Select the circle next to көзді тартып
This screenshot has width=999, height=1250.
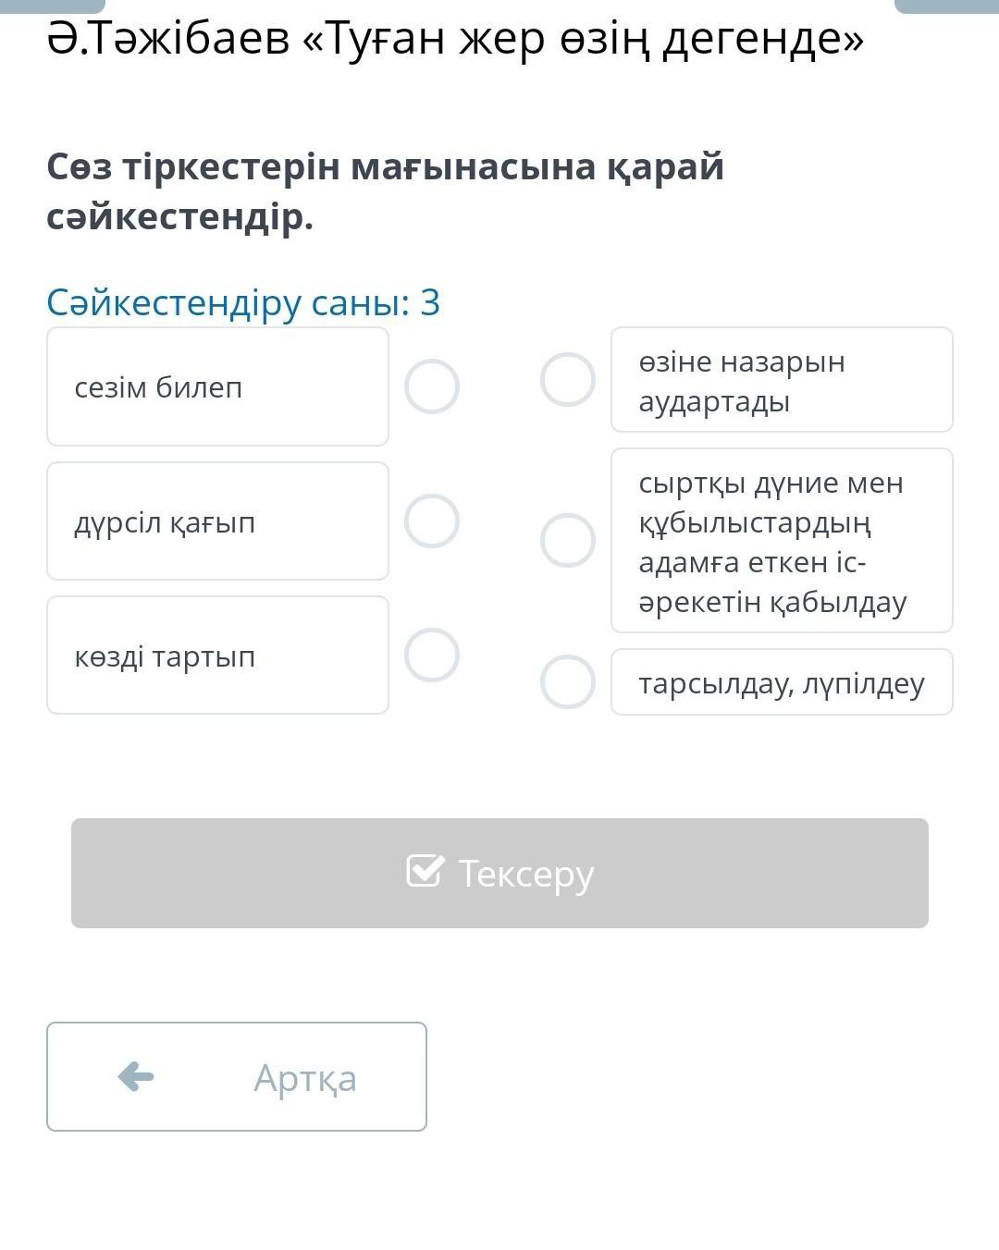point(432,655)
